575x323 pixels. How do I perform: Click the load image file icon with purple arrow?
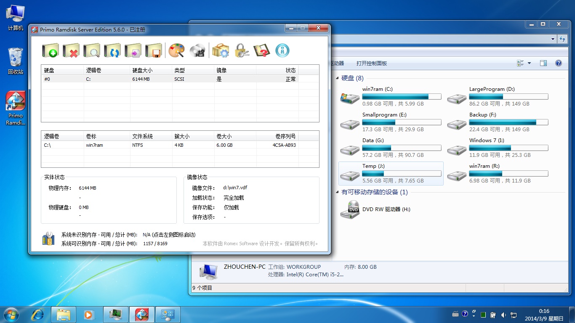click(133, 50)
